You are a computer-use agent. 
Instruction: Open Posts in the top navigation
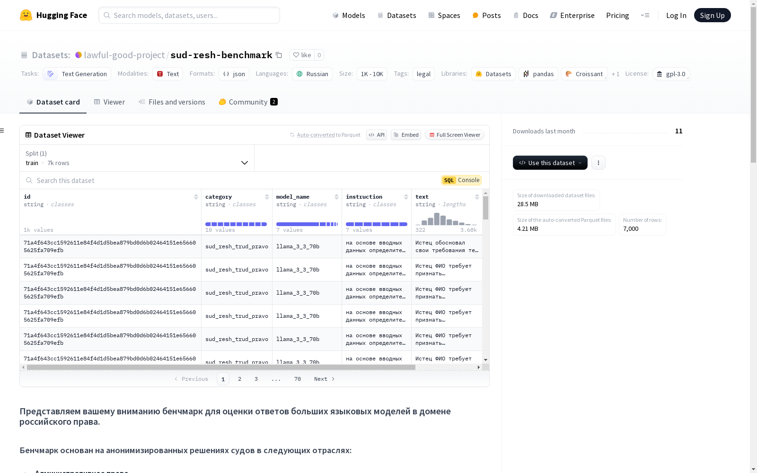(x=486, y=15)
